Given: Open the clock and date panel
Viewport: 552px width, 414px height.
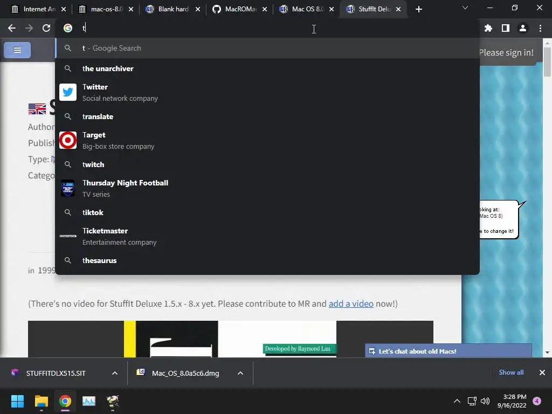Looking at the screenshot, I should tap(512, 401).
